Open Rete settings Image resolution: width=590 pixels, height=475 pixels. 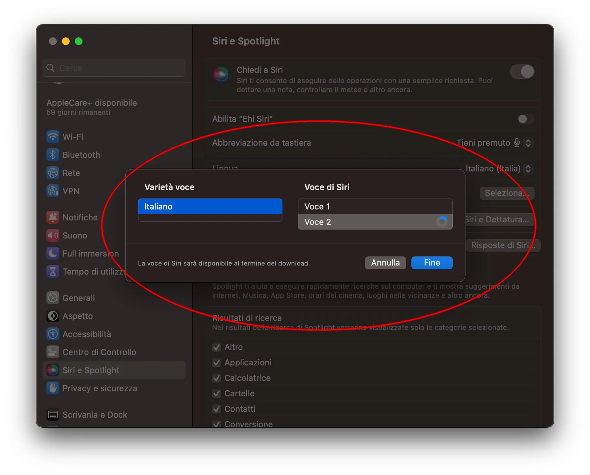click(53, 173)
